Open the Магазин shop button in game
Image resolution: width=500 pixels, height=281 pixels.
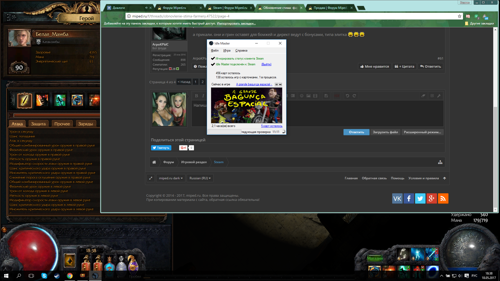[375, 258]
